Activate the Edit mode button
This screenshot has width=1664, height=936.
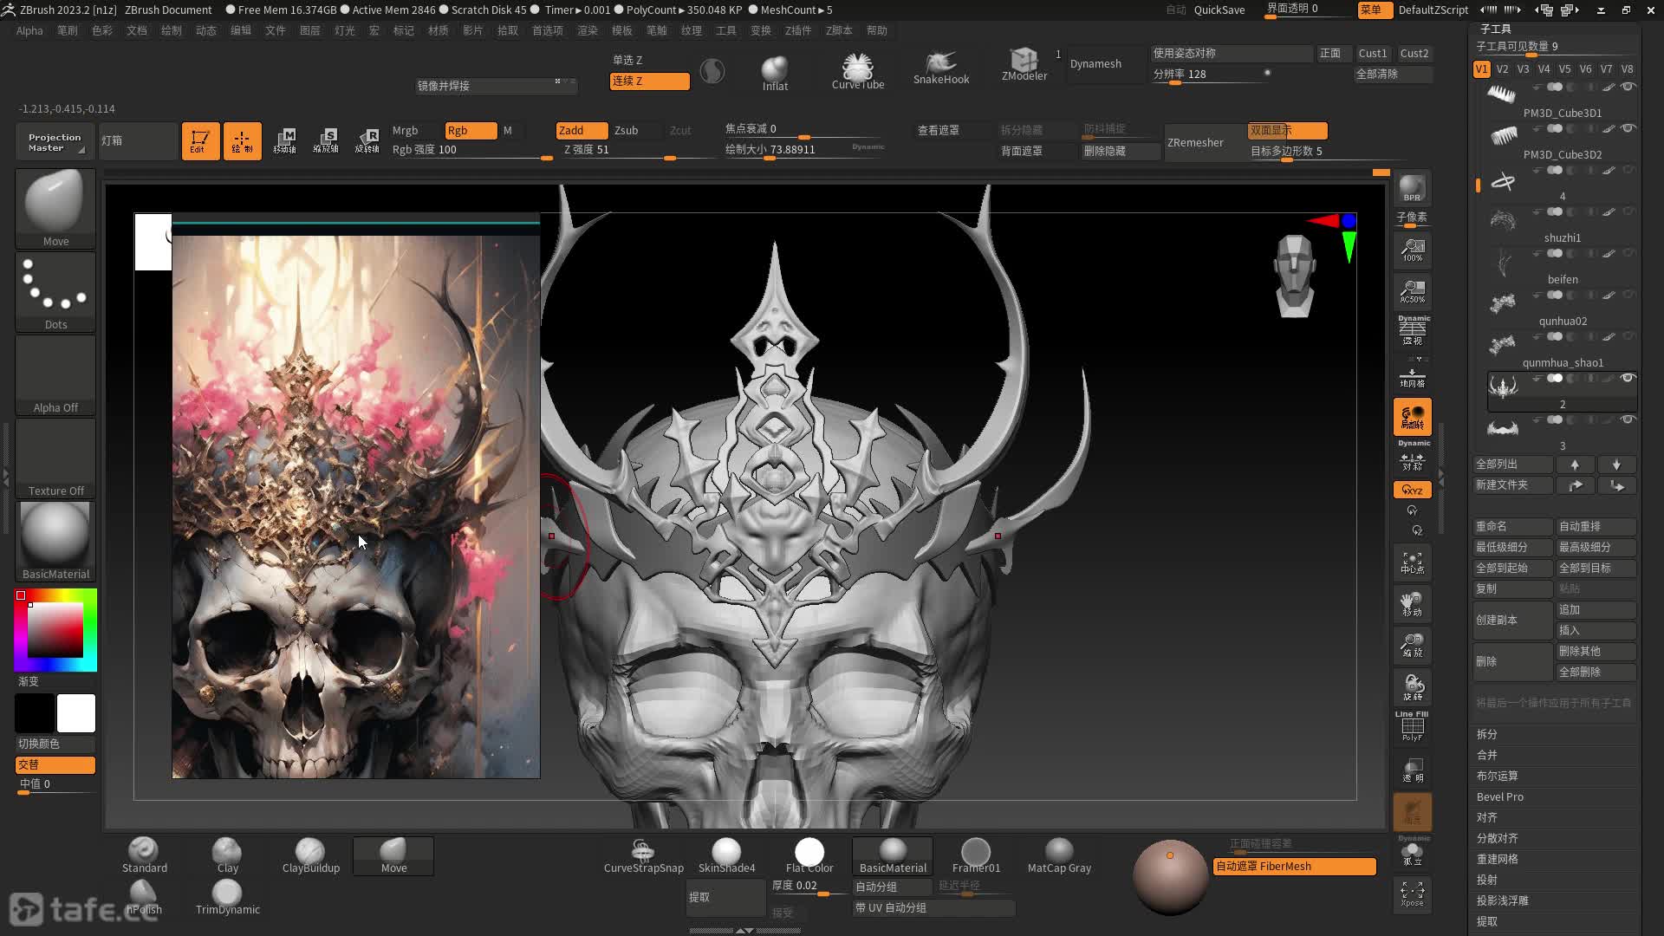(200, 140)
